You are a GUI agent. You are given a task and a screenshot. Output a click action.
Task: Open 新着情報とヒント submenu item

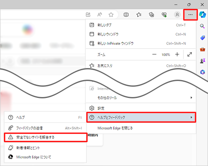(x=45, y=148)
